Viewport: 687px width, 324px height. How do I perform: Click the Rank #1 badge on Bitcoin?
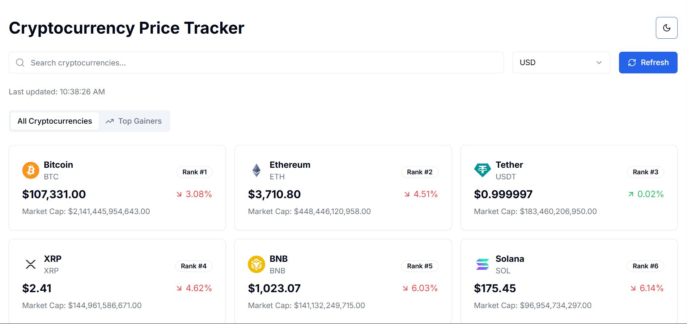[194, 172]
